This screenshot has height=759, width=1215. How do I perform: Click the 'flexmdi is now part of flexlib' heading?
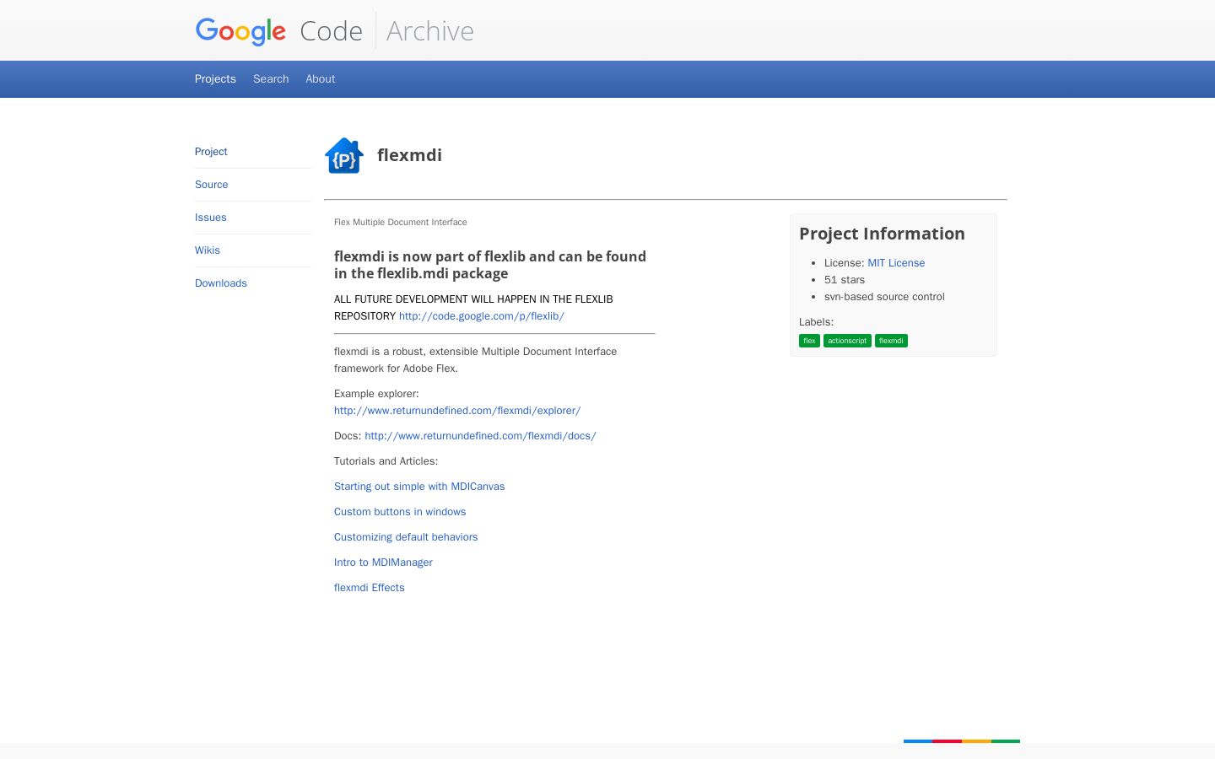(x=490, y=265)
